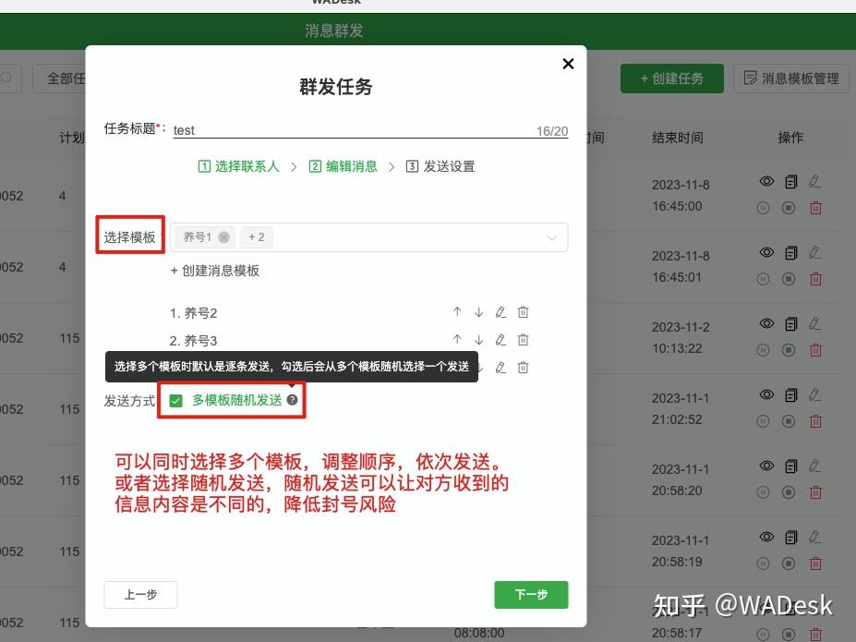This screenshot has width=856, height=642.
Task: View task ending 2023-11-2 10:13:22
Action: 766,323
